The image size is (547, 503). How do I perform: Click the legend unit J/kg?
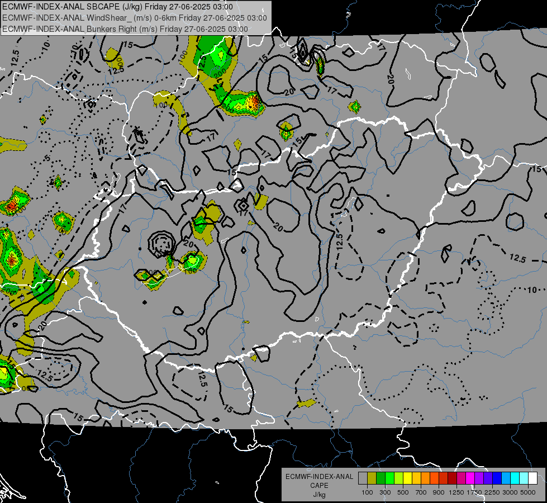click(319, 495)
